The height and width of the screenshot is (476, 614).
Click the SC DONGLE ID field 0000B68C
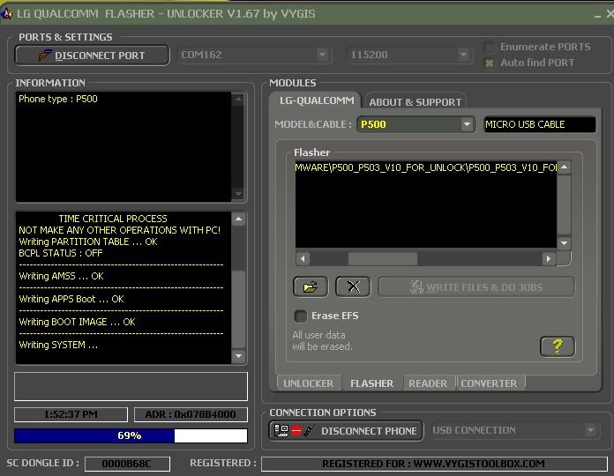[x=127, y=464]
